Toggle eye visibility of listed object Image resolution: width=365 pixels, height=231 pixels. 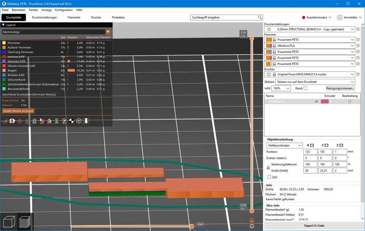click(316, 102)
